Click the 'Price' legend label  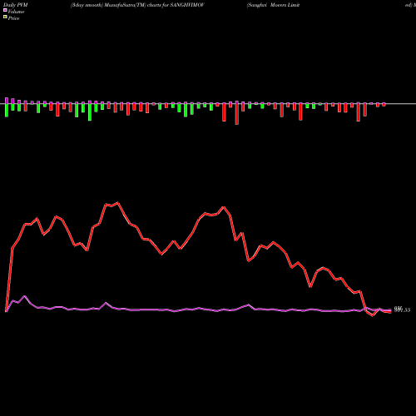click(x=13, y=18)
